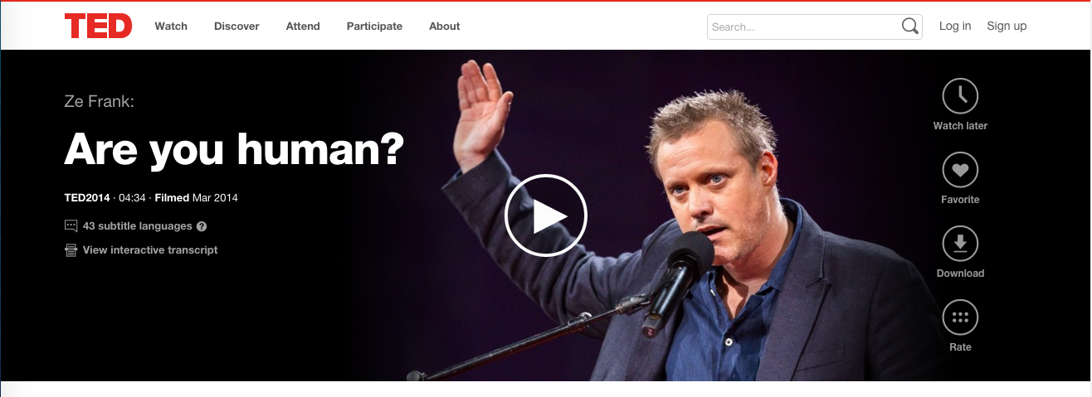This screenshot has height=397, width=1092.
Task: Open the Watch menu
Action: tap(171, 27)
